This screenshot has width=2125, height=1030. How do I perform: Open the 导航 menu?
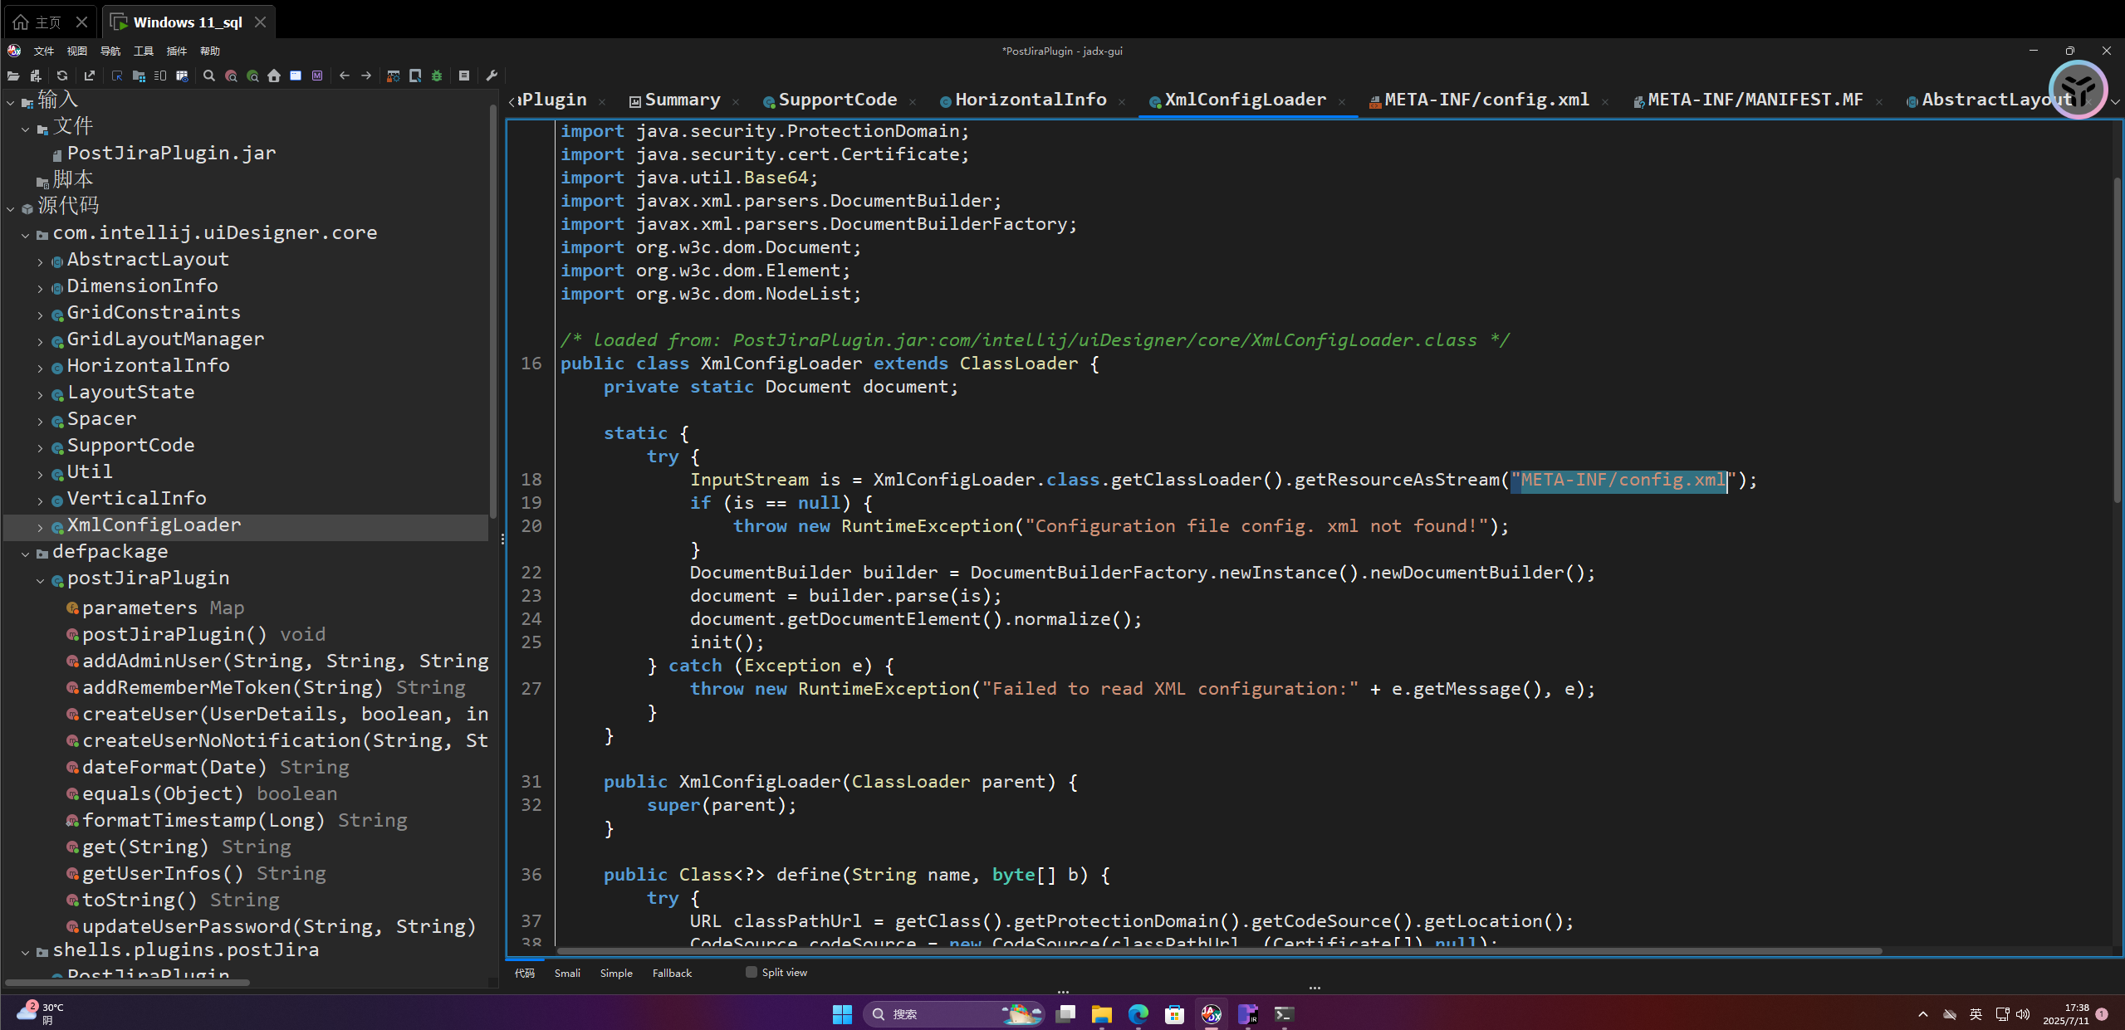(x=110, y=51)
